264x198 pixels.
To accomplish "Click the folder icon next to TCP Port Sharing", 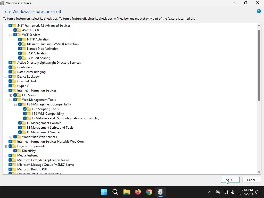I will (x=24, y=58).
